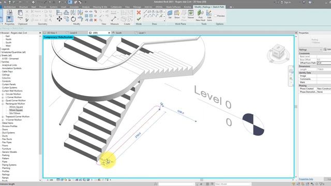Click the Delete red X in Modify panel
The height and width of the screenshot is (186, 331).
95,20
